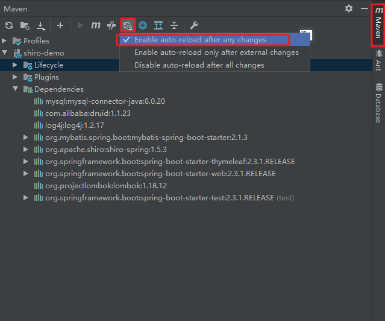Collapse the shiro-demo project node
Screen dimensions: 385x321
point(4,52)
